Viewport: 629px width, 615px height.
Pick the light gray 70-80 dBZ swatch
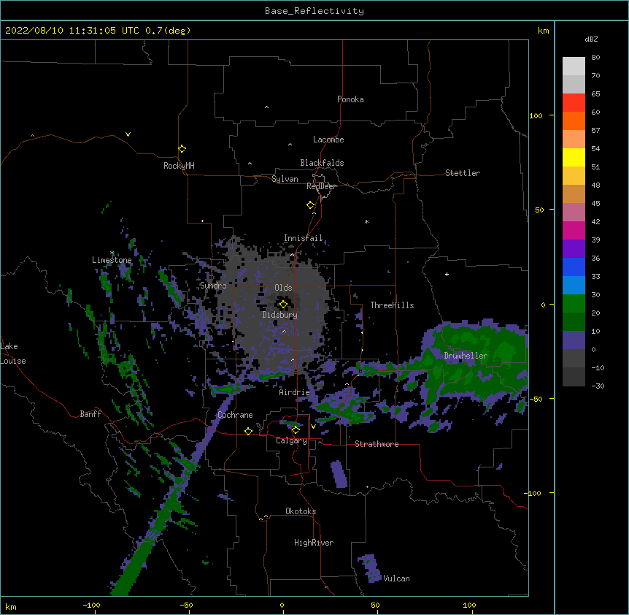[574, 66]
